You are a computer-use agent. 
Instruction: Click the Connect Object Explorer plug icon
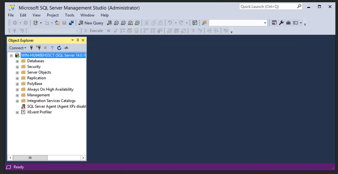coord(31,48)
